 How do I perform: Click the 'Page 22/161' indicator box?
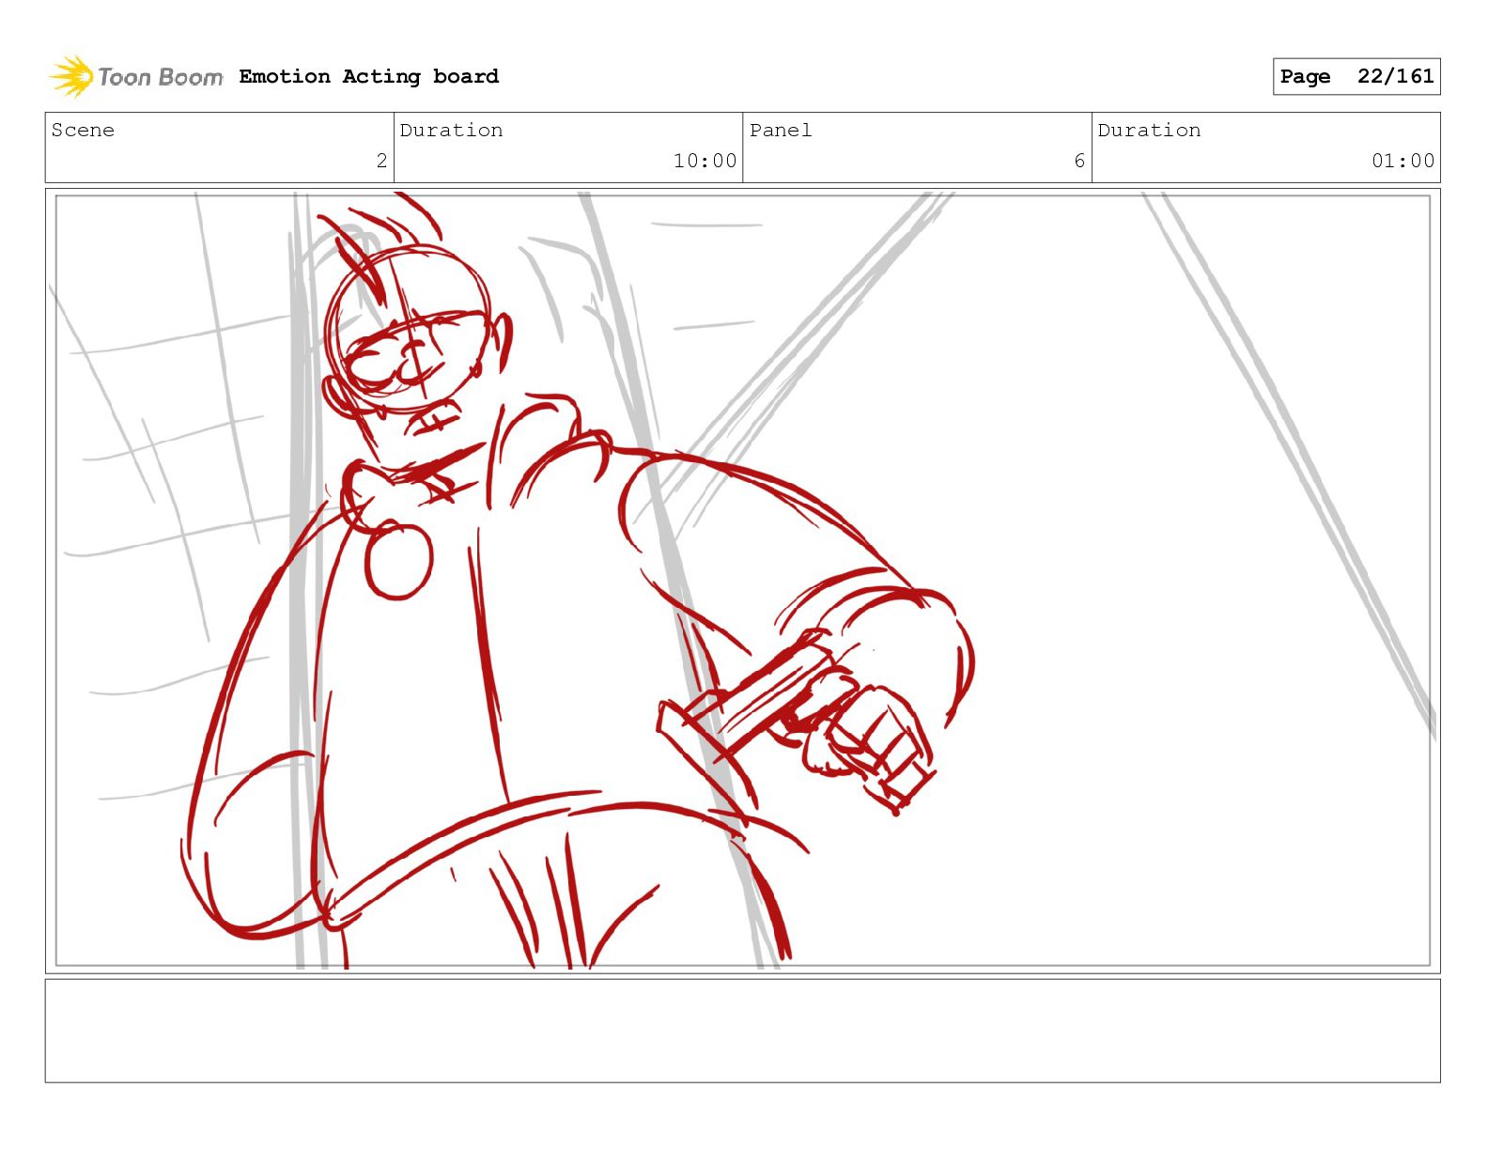point(1356,76)
